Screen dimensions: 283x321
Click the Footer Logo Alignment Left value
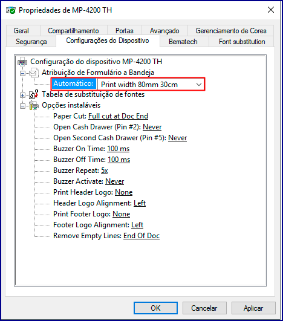coord(137,225)
